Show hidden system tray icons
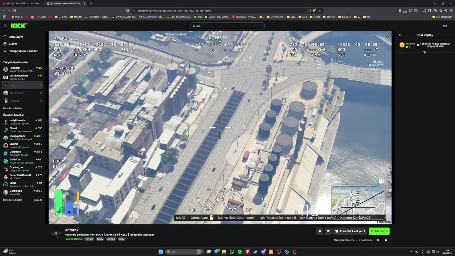Image resolution: width=455 pixels, height=256 pixels. point(411,252)
